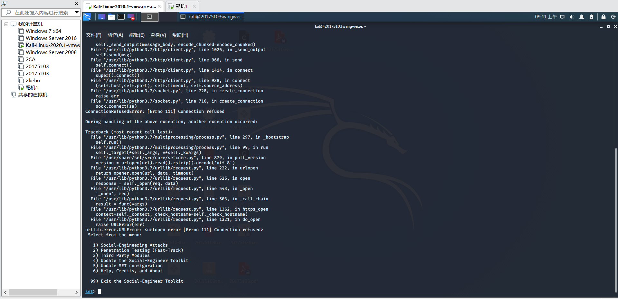Close the Kali-Linux-2020.1-vmware tab

click(159, 6)
